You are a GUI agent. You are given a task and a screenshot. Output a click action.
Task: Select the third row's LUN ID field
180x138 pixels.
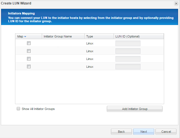pos(128,59)
